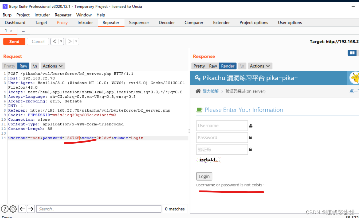Click the Password input field
359x218 pixels.
[222, 137]
